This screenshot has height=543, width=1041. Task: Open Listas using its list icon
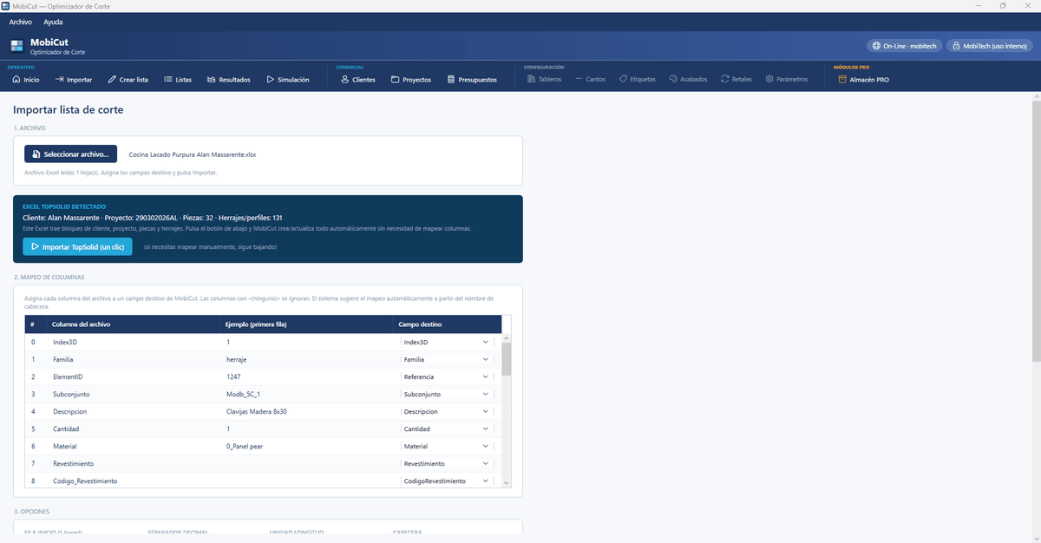click(168, 80)
